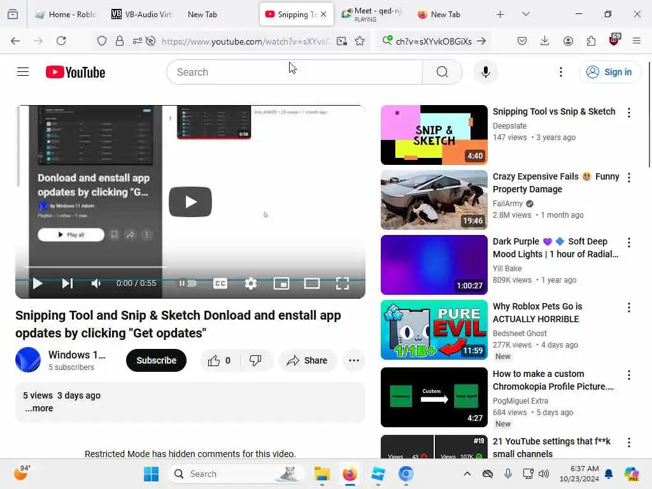Open File Explorer from taskbar
The height and width of the screenshot is (489, 652).
tap(322, 474)
